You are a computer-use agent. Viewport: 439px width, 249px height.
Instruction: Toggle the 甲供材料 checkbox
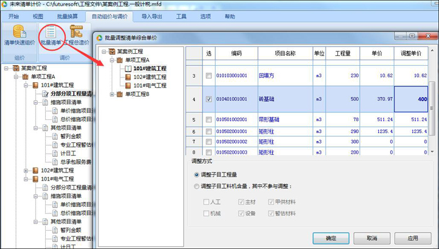271,202
